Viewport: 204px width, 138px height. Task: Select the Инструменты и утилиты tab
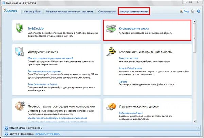tap(134, 12)
